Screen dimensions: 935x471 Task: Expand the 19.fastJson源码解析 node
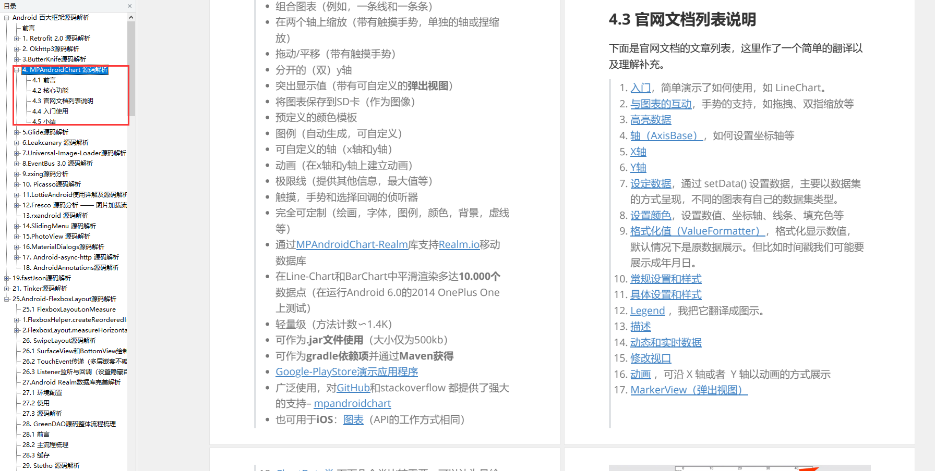(x=7, y=278)
